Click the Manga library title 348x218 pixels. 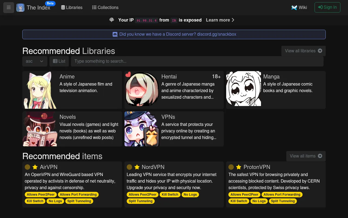271,77
